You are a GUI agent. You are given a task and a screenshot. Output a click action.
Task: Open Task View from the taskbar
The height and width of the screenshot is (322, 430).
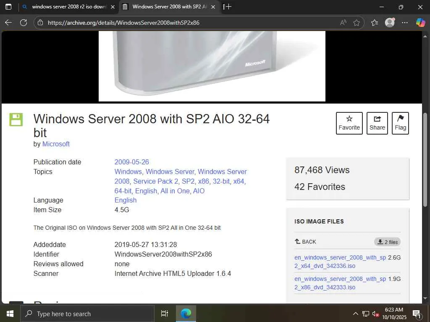pos(165,314)
